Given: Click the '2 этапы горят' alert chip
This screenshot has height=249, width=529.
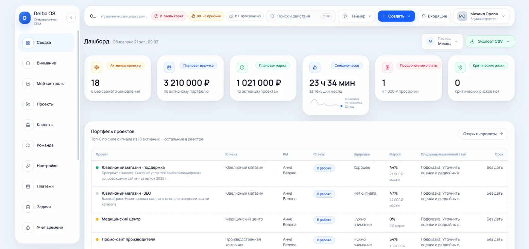Looking at the screenshot, I should coord(169,16).
